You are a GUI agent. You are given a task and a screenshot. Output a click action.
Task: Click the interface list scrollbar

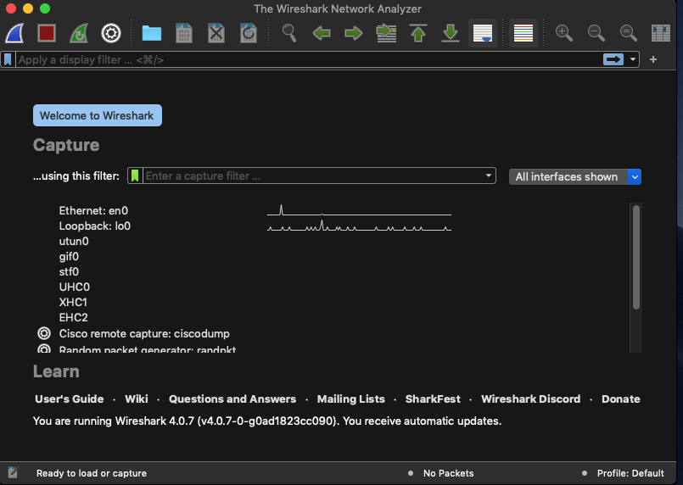636,257
